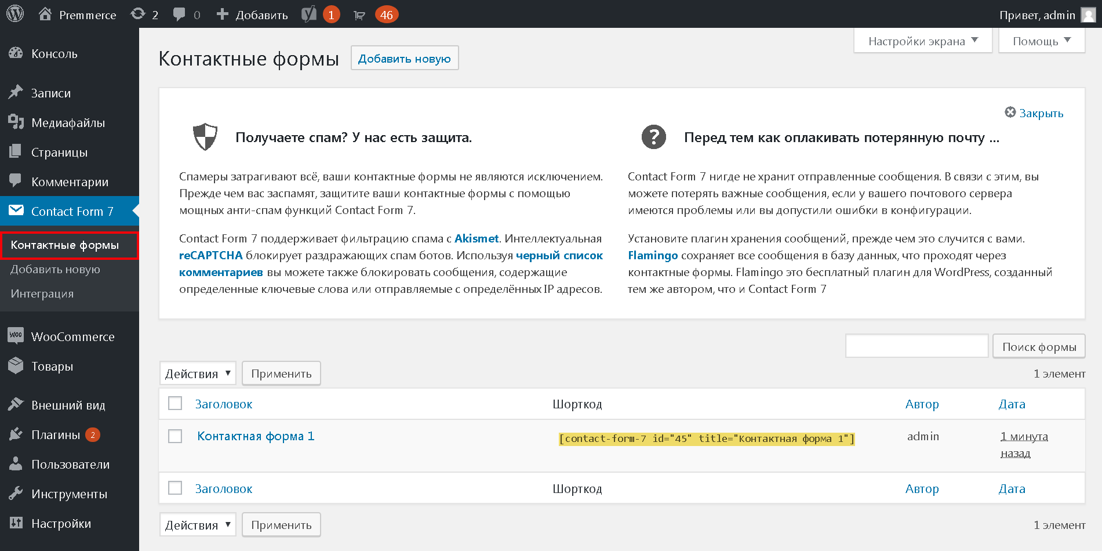Open Добавить новую submenu item
The width and height of the screenshot is (1102, 551).
click(x=56, y=269)
